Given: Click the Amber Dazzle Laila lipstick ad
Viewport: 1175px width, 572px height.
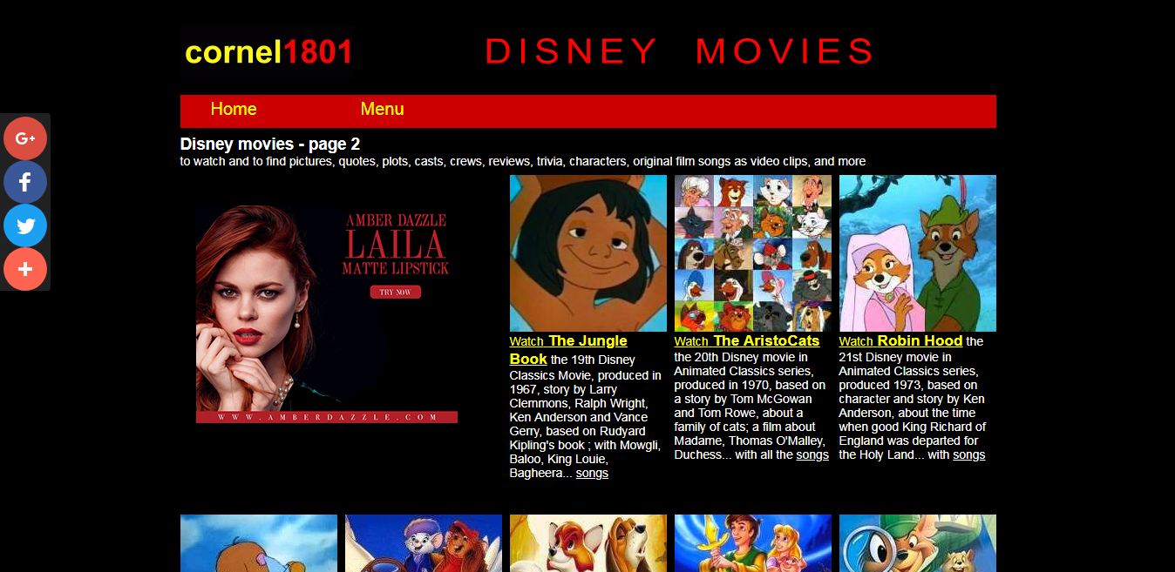Looking at the screenshot, I should (327, 314).
